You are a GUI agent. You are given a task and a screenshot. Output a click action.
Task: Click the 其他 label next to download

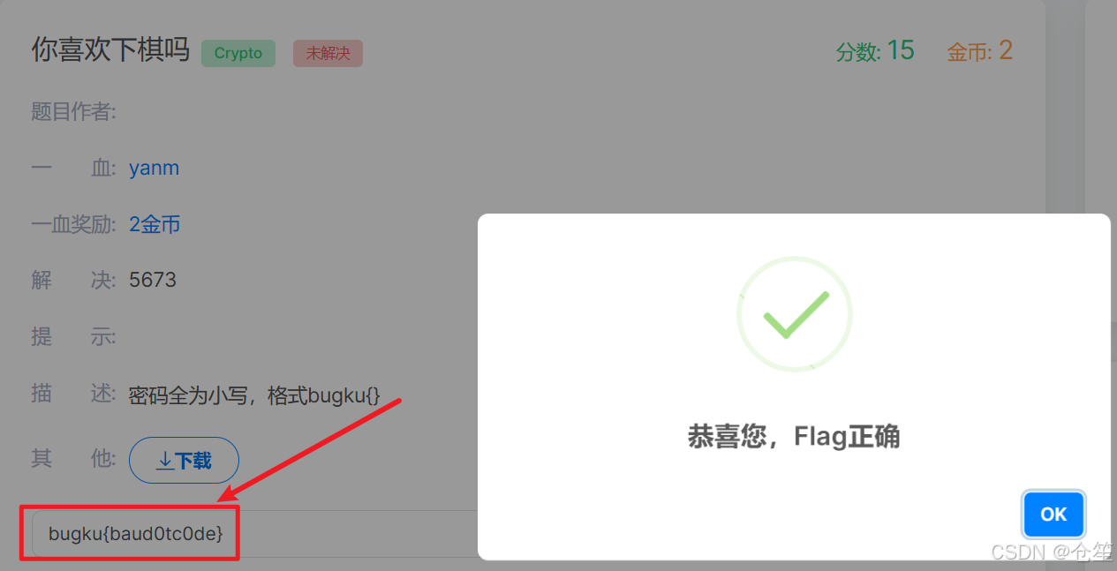click(x=74, y=458)
